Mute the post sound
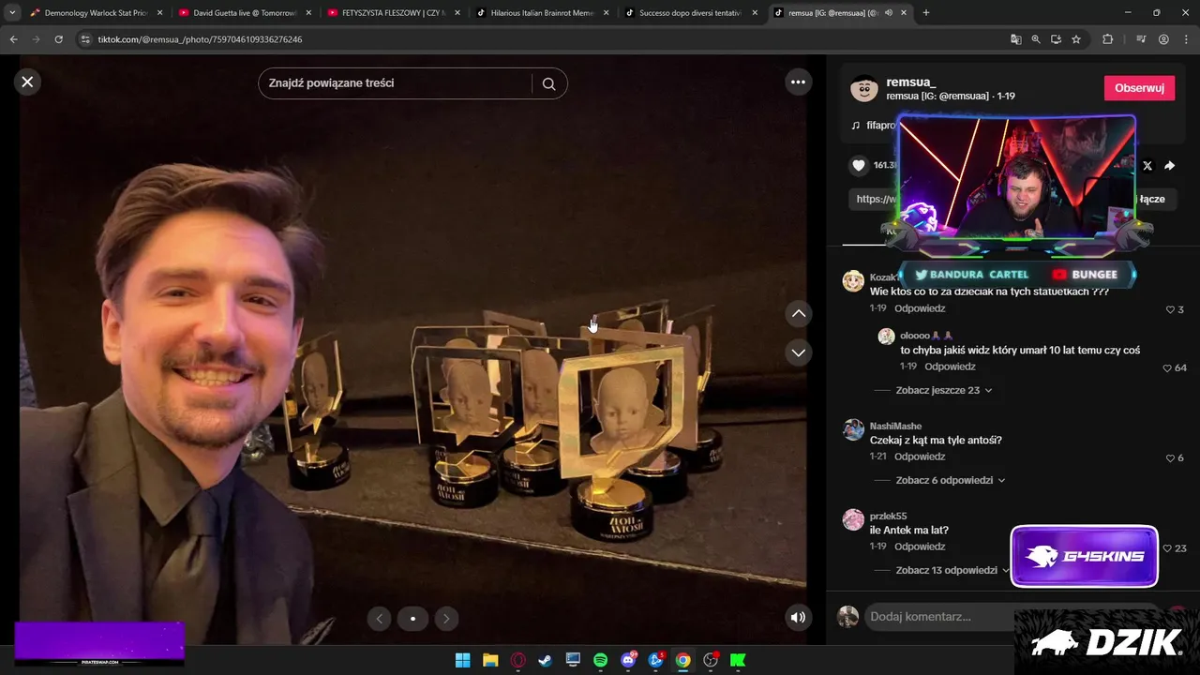 click(798, 617)
